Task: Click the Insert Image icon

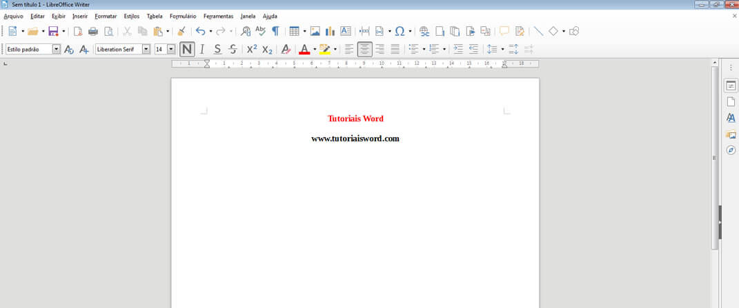Action: 315,31
